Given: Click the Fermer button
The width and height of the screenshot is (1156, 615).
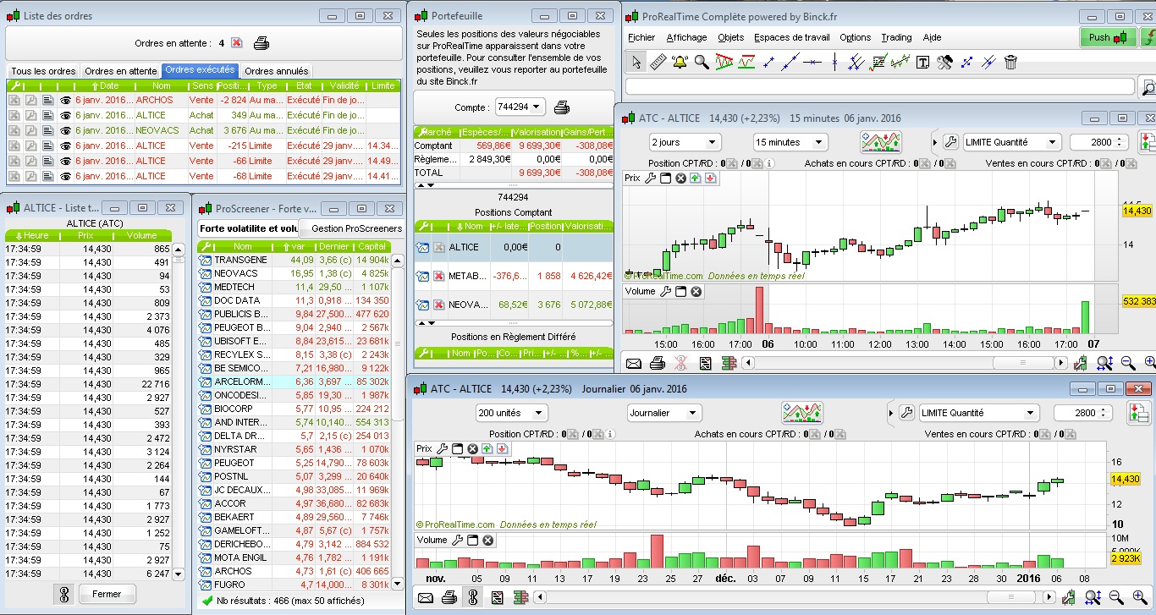Looking at the screenshot, I should (107, 594).
